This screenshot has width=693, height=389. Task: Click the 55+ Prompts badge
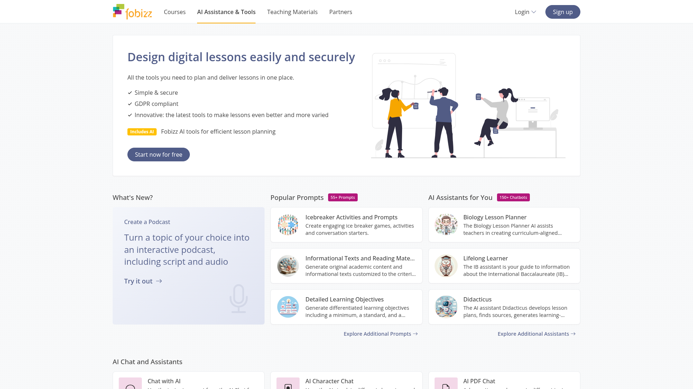[x=343, y=197]
